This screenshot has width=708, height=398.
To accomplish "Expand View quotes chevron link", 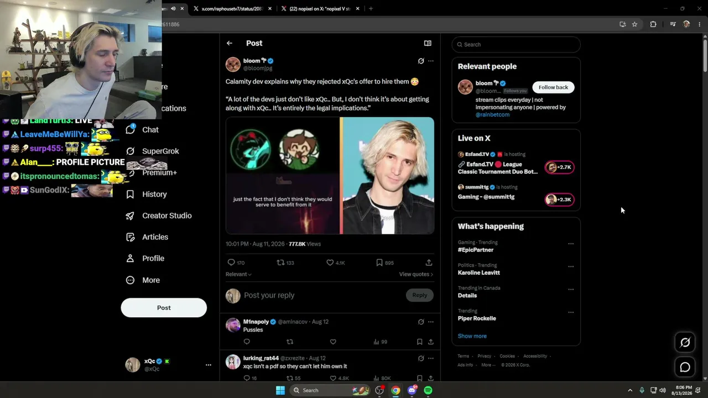I will click(416, 274).
